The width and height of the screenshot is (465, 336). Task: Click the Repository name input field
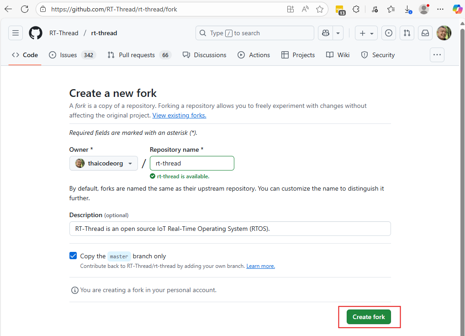(192, 164)
